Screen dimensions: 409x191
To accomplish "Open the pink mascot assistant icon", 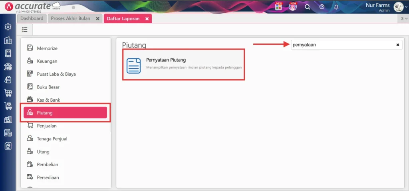I will pos(293,7).
